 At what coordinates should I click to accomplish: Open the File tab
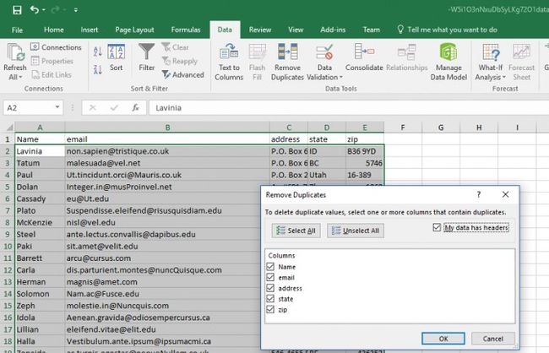(x=17, y=30)
